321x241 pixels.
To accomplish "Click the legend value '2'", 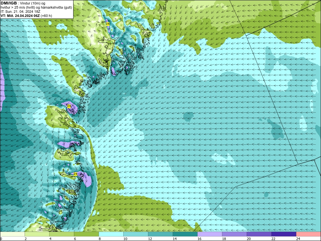I will click(x=26, y=239).
